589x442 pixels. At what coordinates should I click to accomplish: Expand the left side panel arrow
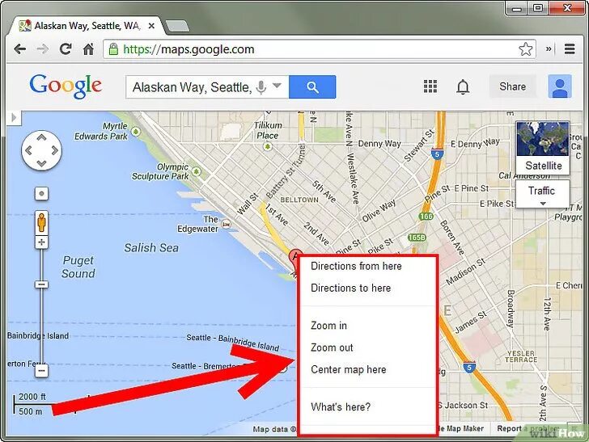tap(14, 117)
